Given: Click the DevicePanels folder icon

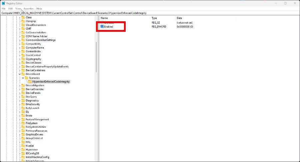Looking at the screenshot, I should point(23,93).
